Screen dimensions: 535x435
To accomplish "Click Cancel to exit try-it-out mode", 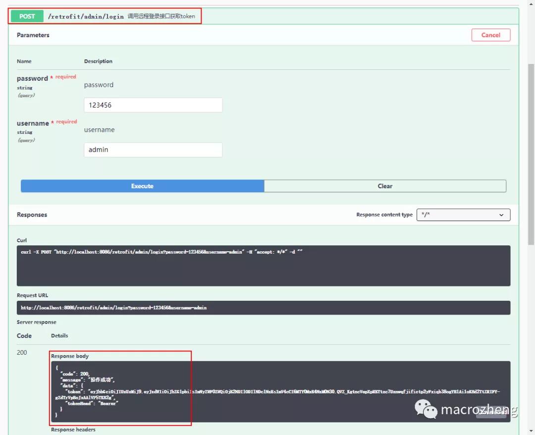I will [x=490, y=35].
